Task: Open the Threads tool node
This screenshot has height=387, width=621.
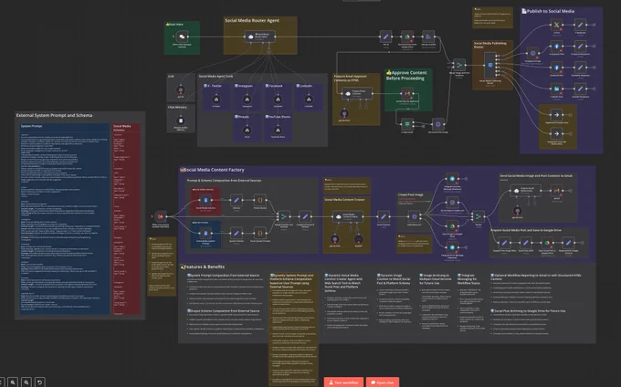Action: [247, 130]
